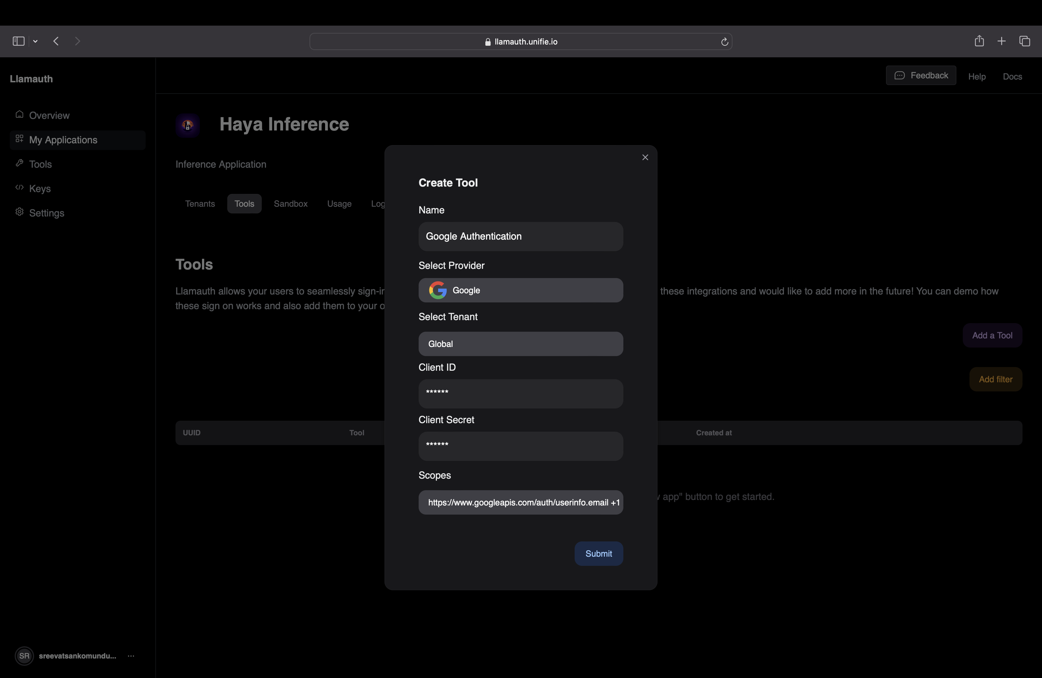Click the Haya Inference title
Image resolution: width=1042 pixels, height=678 pixels.
284,124
